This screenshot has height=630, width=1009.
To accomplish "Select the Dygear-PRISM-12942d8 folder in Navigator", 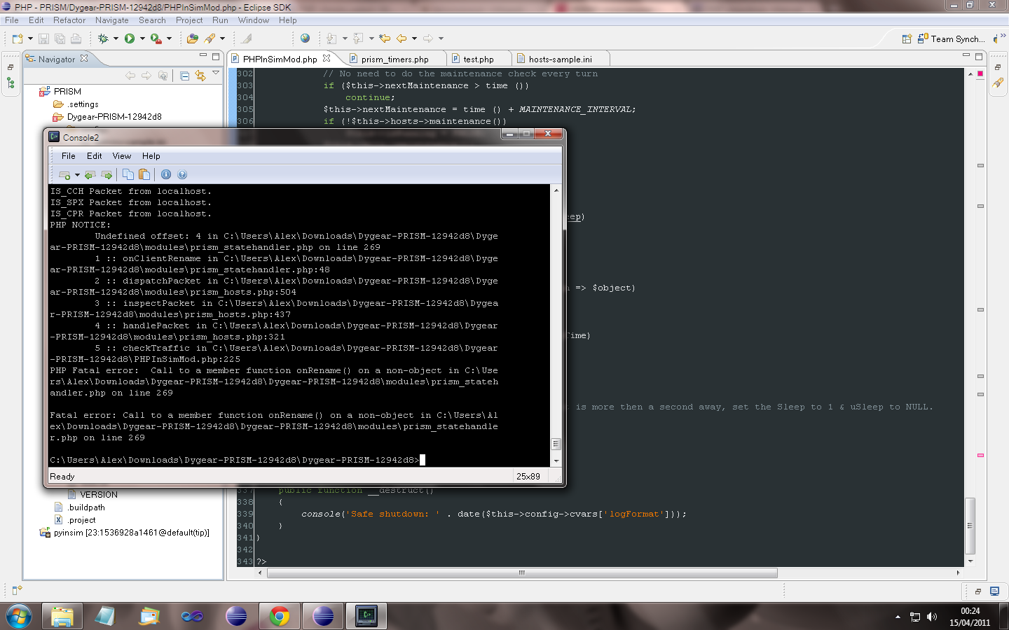I will click(114, 117).
